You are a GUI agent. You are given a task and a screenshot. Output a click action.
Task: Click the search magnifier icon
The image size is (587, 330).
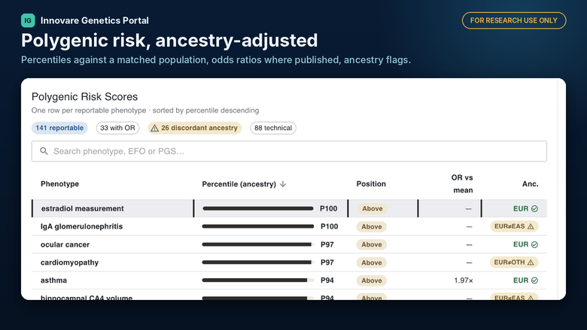click(x=44, y=151)
